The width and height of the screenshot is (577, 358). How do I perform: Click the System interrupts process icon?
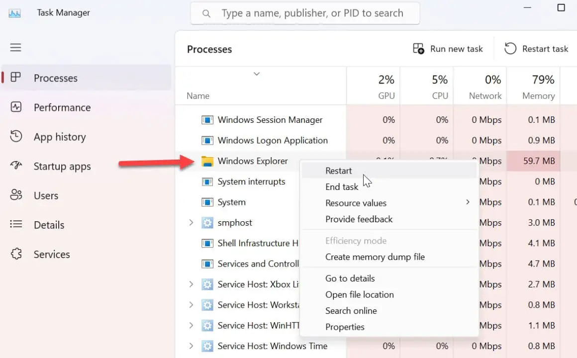207,182
